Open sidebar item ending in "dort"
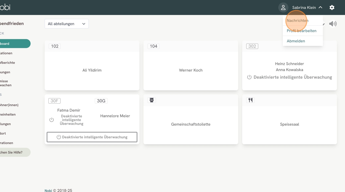The height and width of the screenshot is (192, 345). click(3, 133)
